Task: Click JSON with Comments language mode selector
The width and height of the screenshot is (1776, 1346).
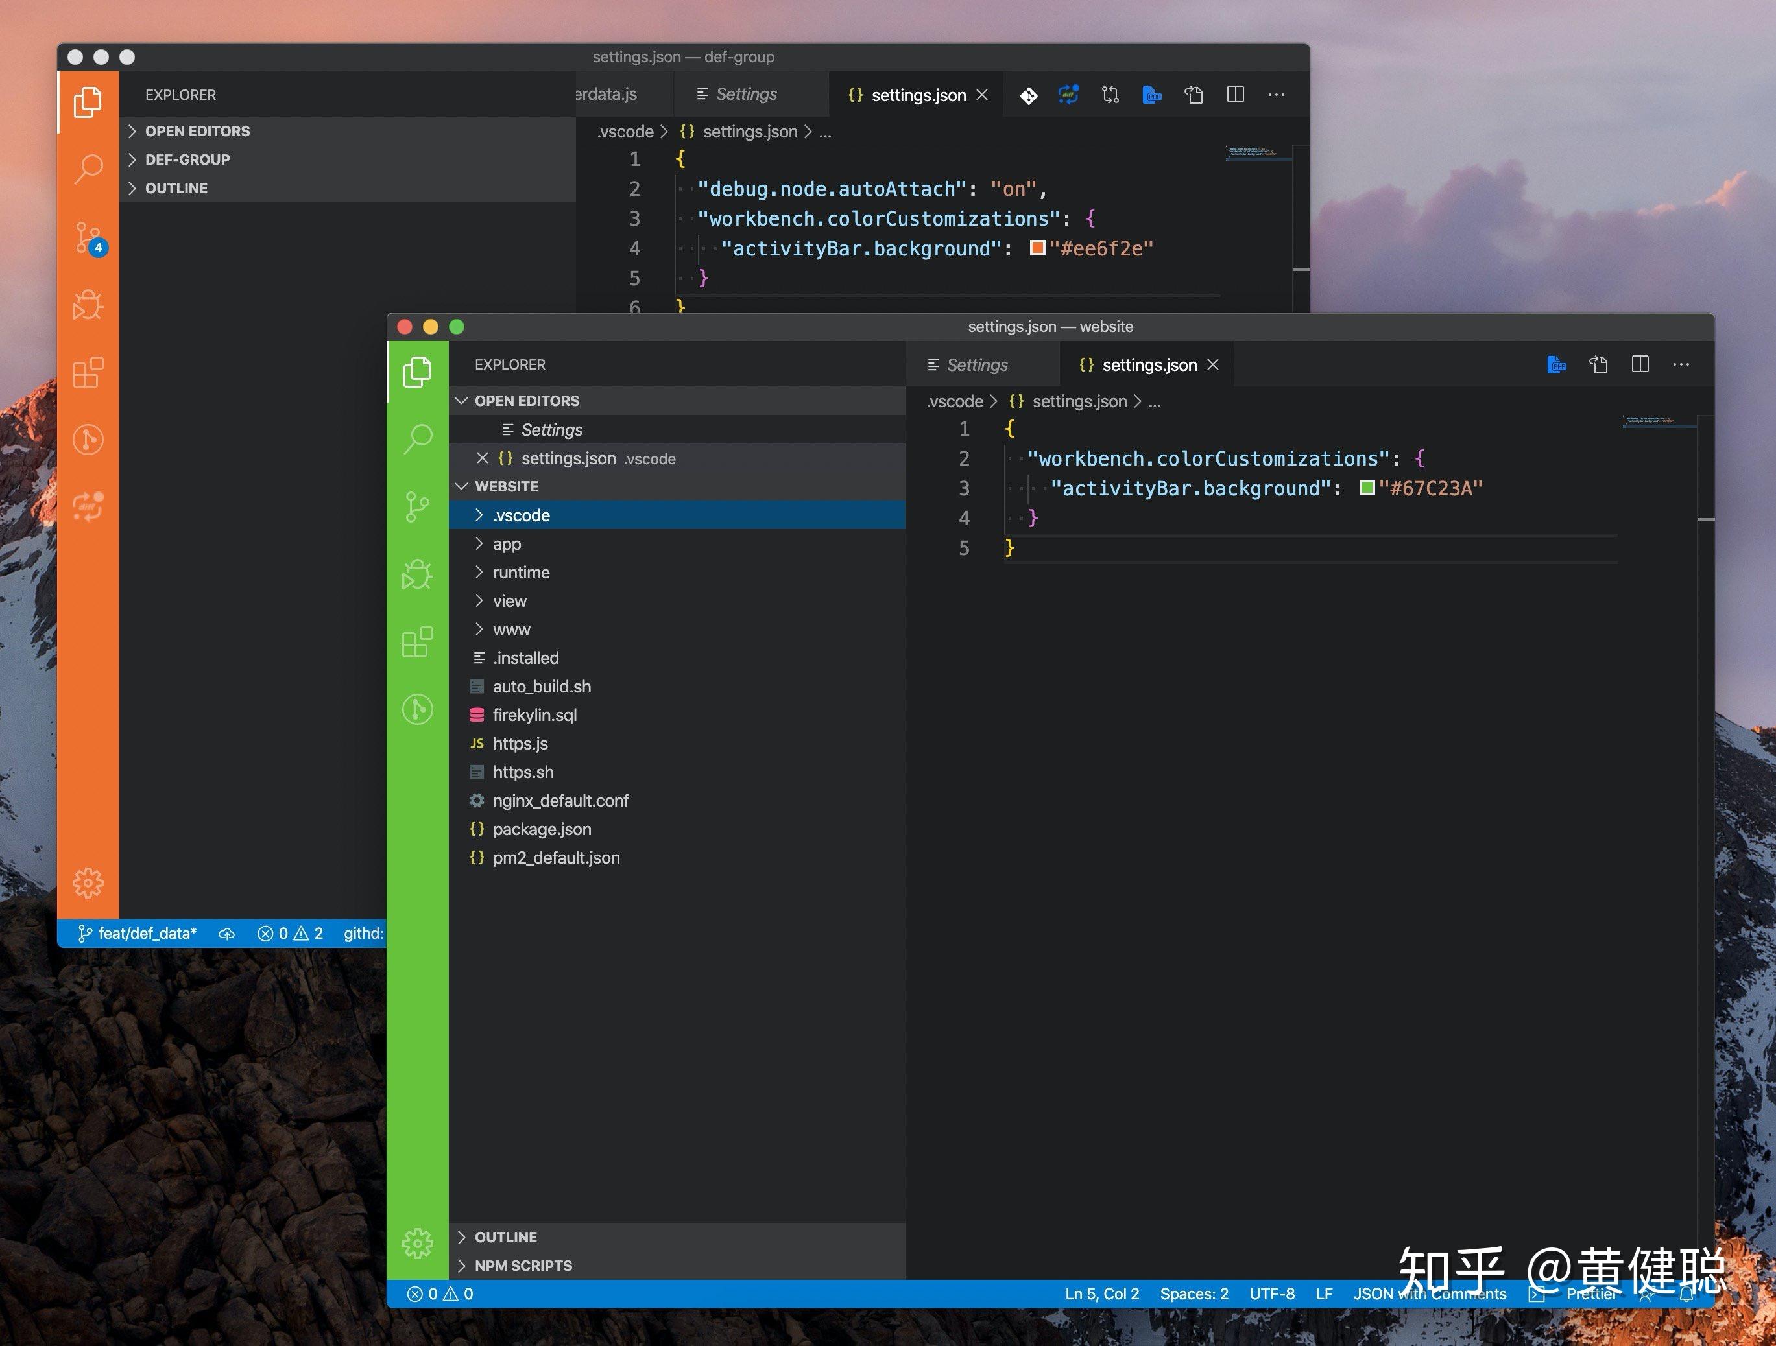Action: tap(1429, 1294)
